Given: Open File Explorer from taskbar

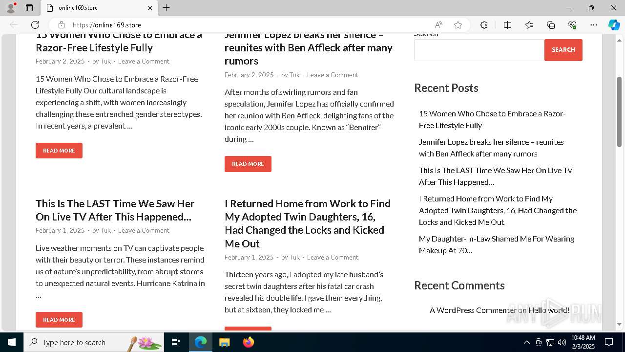Looking at the screenshot, I should [x=224, y=342].
